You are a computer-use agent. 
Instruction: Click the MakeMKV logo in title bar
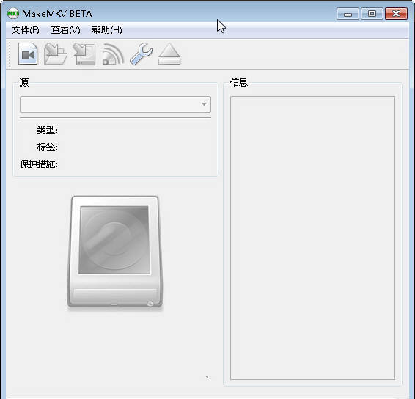tap(12, 13)
